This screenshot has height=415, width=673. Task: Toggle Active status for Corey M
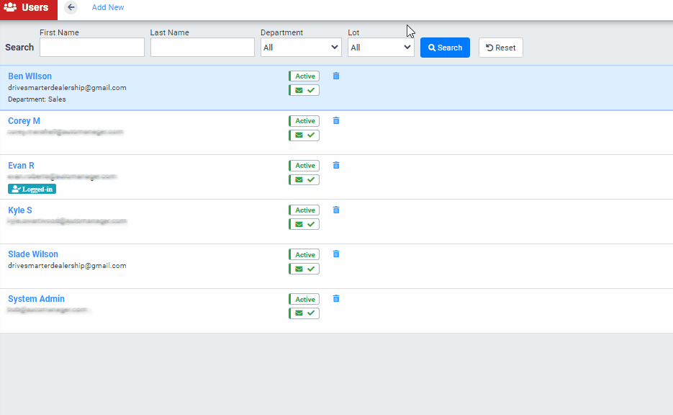304,121
